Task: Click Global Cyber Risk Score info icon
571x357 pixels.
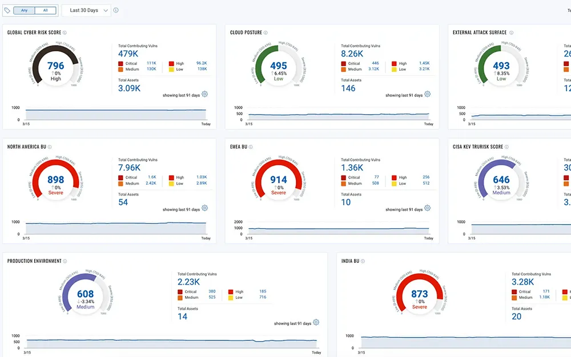Action: [65, 33]
